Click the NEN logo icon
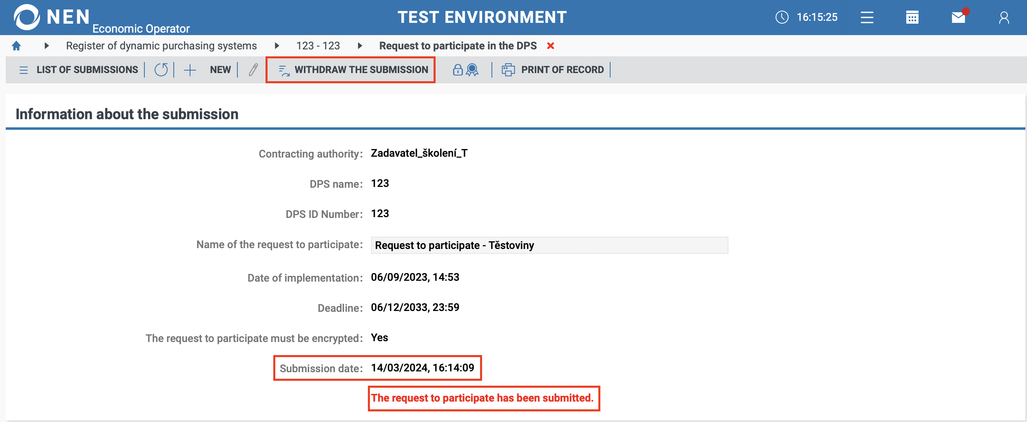This screenshot has height=422, width=1027. (x=27, y=17)
